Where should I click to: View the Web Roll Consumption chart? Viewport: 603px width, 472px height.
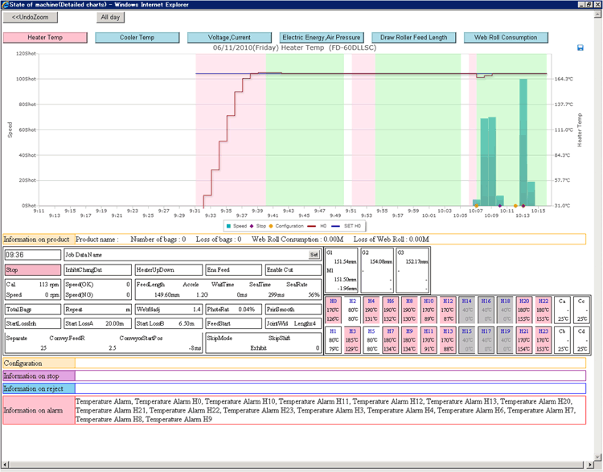pyautogui.click(x=506, y=37)
